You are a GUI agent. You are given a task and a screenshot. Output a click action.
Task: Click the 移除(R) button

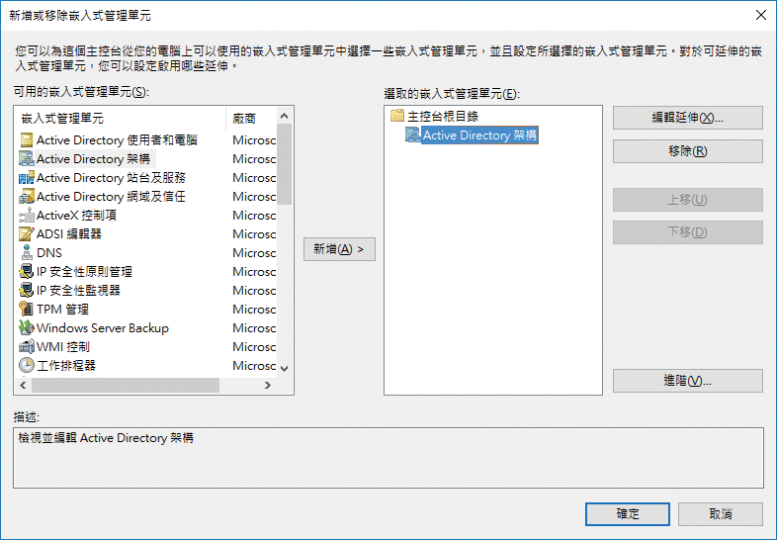(x=688, y=151)
